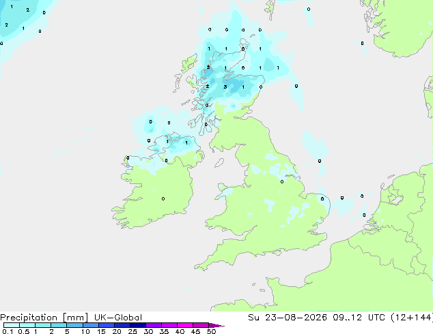Viewport: 433px width, 334px height.
Task: Click the '0.5' legend scale label
Action: click(24, 331)
